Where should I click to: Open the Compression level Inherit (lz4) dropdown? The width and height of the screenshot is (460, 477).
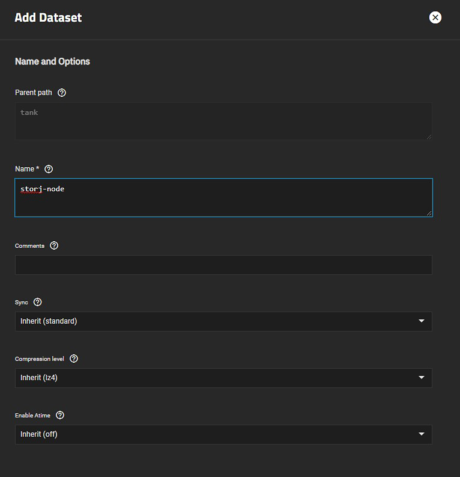223,378
